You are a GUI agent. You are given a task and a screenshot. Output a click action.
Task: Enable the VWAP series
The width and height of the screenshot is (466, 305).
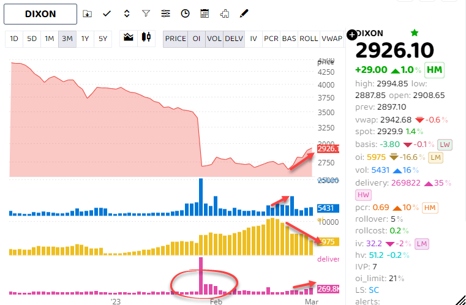(332, 39)
